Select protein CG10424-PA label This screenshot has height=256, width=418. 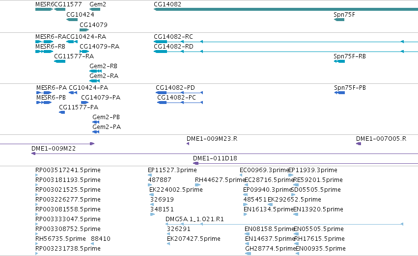88,88
